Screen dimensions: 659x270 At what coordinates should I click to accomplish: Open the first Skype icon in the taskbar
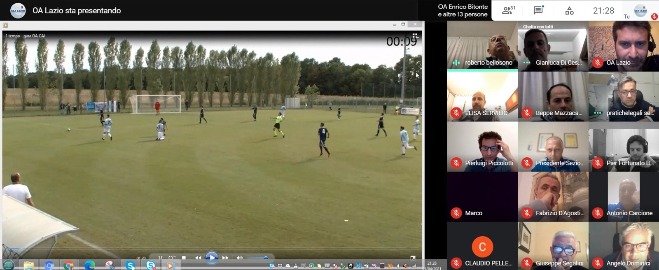click(130, 265)
